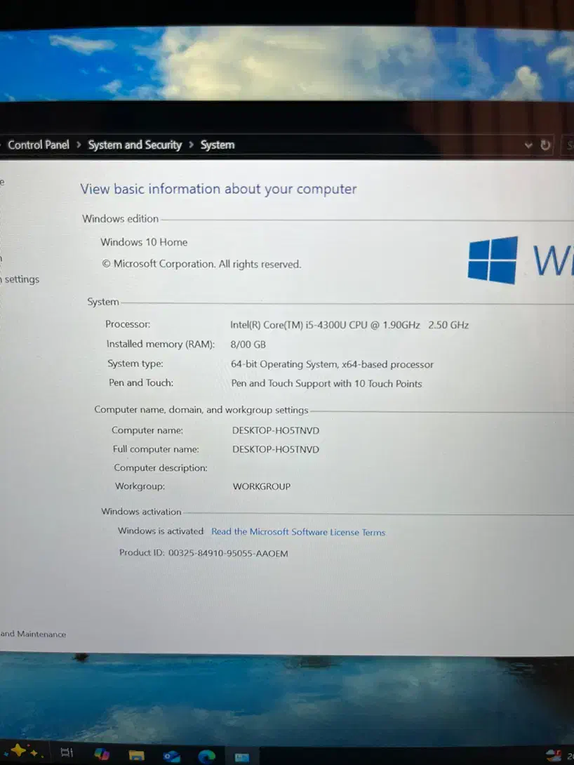This screenshot has width=574, height=765.
Task: Expand chevron after System and Security breadcrumb
Action: 191,145
